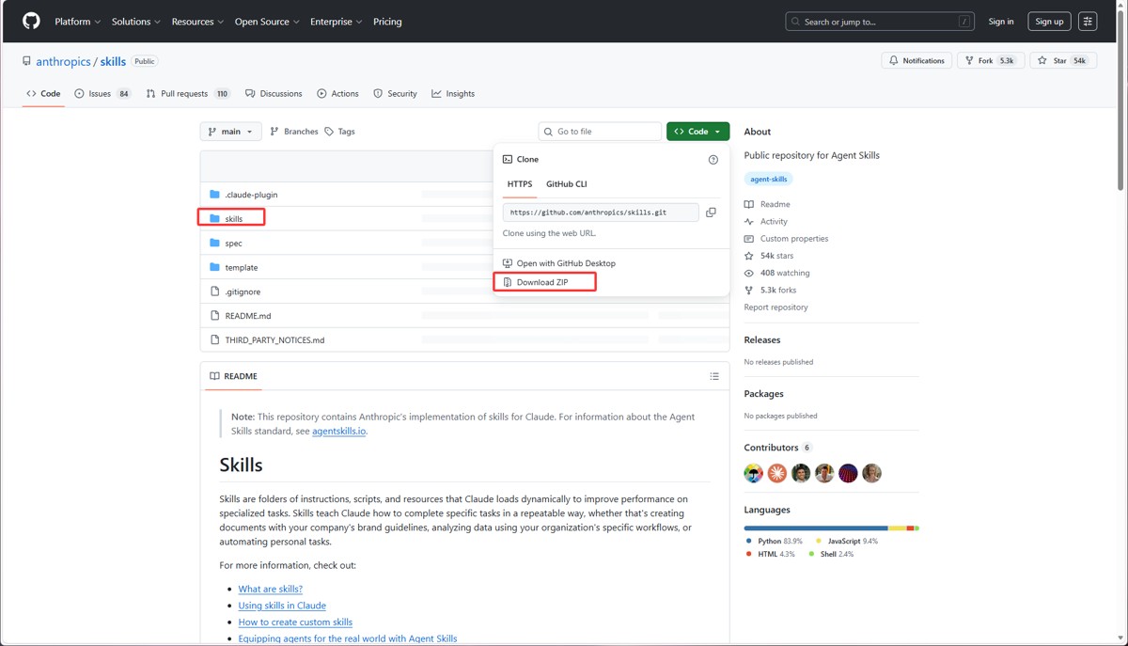Screen dimensions: 1128x646
Task: Copy the clone URL with the copy icon
Action: pos(711,213)
